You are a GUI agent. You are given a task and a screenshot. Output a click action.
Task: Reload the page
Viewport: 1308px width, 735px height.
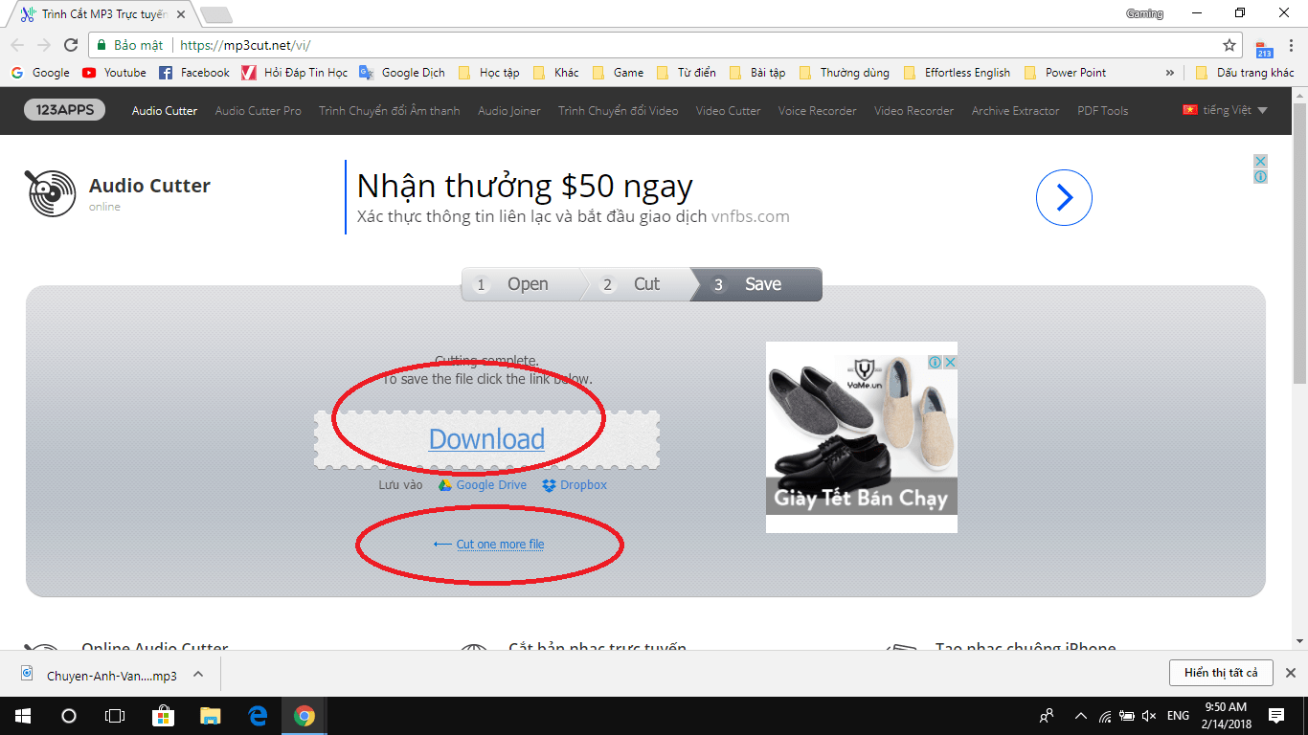click(71, 44)
